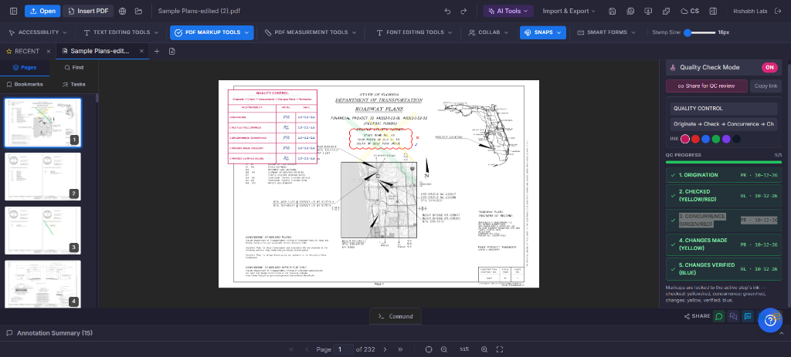Select the red ink color swatch
Viewport: 791px width, 357px height.
695,139
